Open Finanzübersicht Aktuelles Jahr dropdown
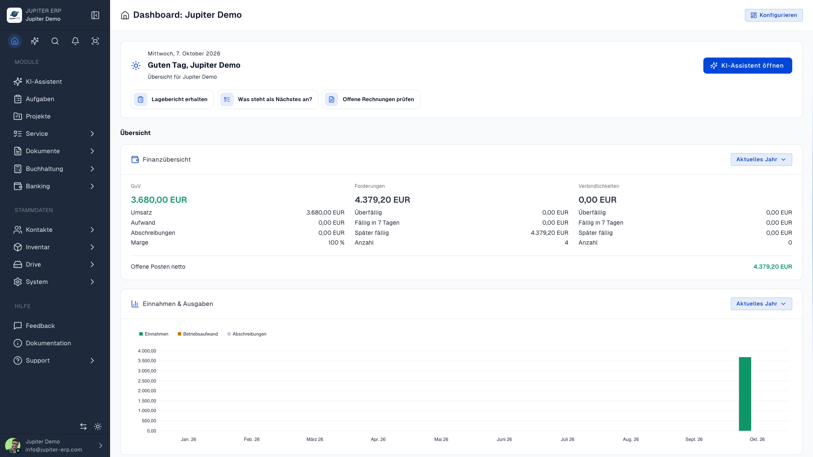This screenshot has width=813, height=457. tap(761, 160)
